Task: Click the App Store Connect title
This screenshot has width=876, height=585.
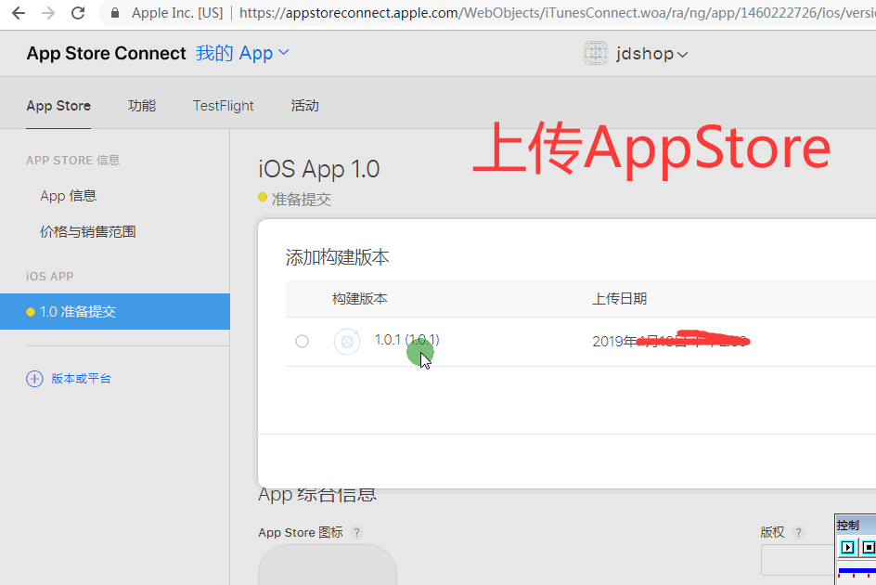Action: (106, 53)
